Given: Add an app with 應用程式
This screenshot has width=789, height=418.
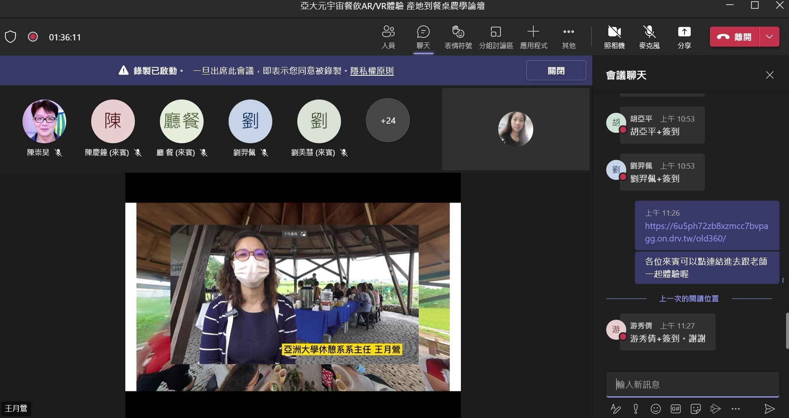Looking at the screenshot, I should coord(533,37).
